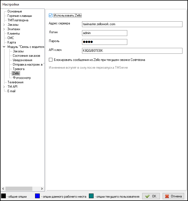The width and height of the screenshot is (188, 201).
Task: Open the СМС settings section
Action: click(10, 38)
